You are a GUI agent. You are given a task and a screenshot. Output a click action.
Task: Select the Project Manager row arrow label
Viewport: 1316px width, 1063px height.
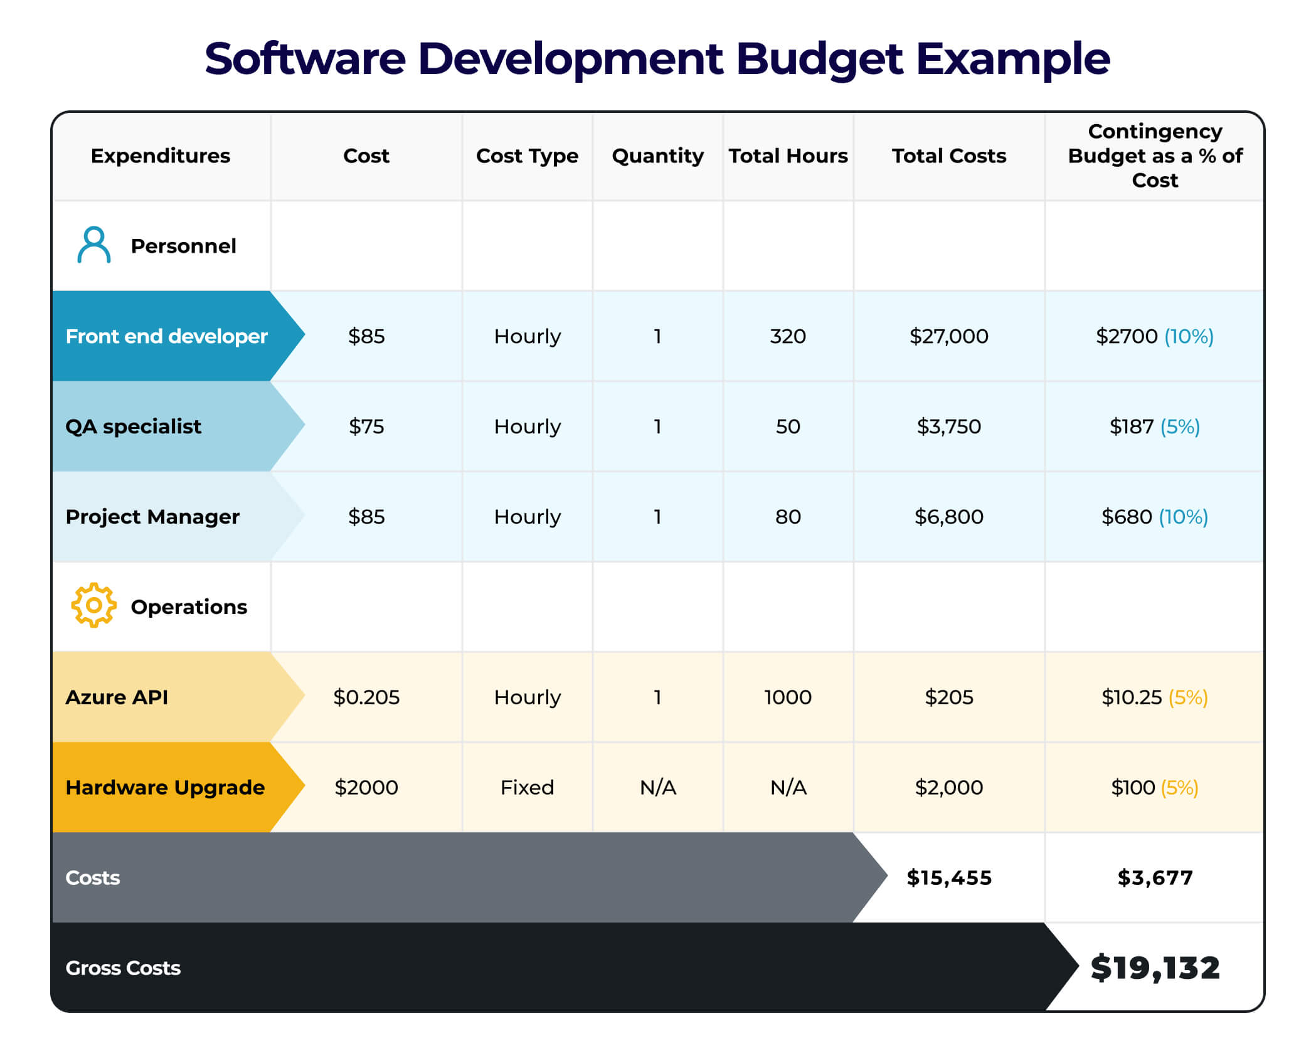(152, 516)
